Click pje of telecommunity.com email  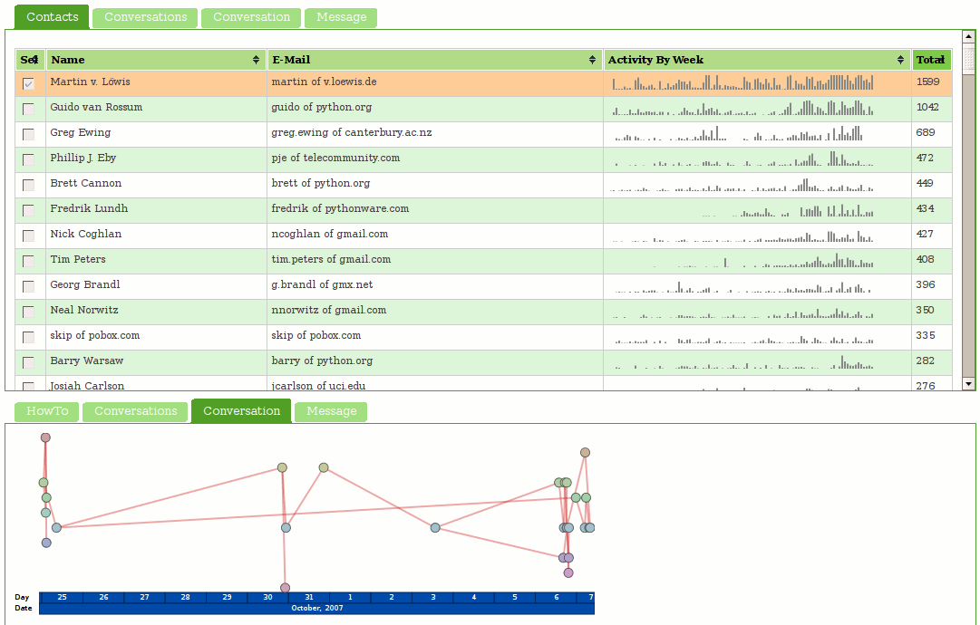coord(335,158)
